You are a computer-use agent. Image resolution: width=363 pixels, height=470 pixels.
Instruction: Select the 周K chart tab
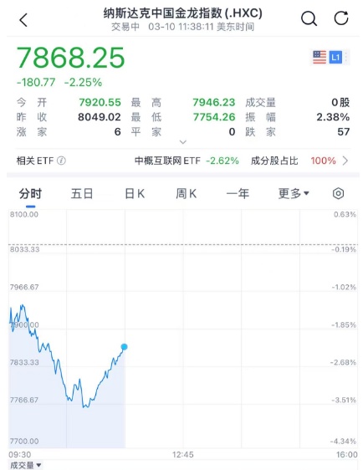(187, 194)
